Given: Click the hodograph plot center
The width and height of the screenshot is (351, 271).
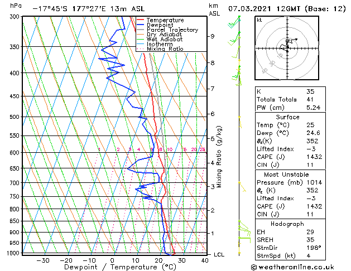Looking at the screenshot, I should click(287, 49).
